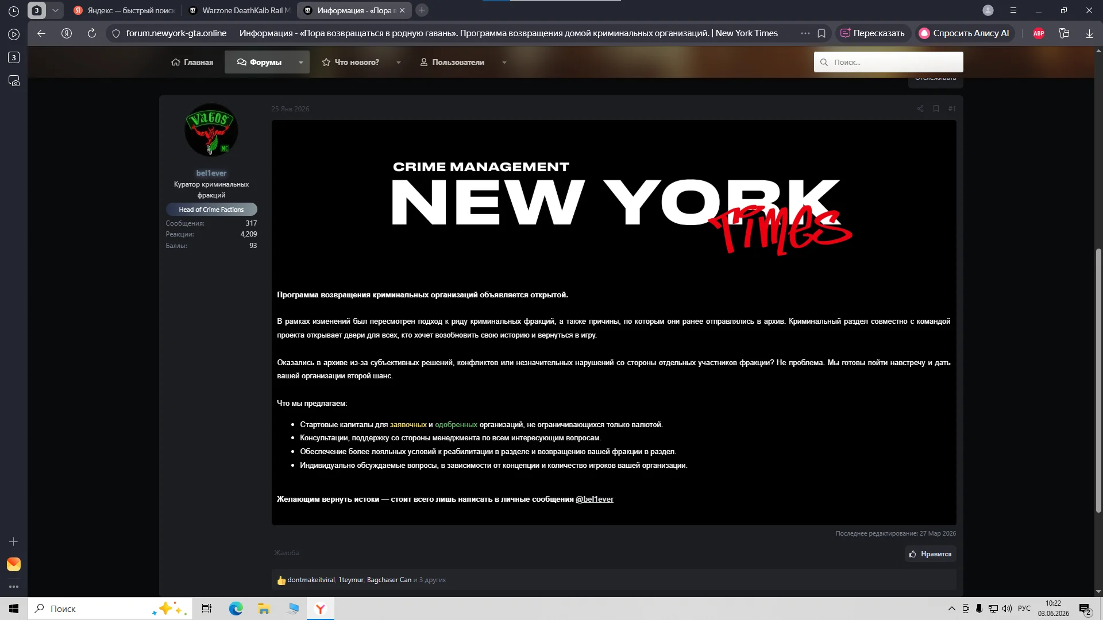Open post date 25 Янв 2026 link
This screenshot has width=1103, height=620.
pyautogui.click(x=290, y=108)
